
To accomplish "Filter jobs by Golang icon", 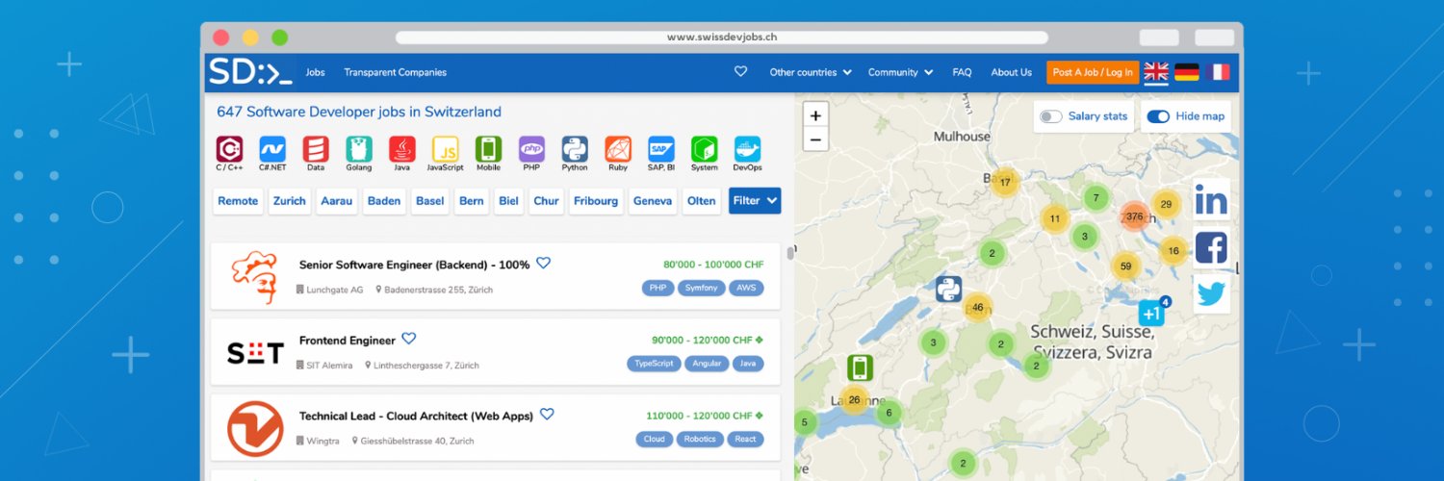I will [359, 149].
